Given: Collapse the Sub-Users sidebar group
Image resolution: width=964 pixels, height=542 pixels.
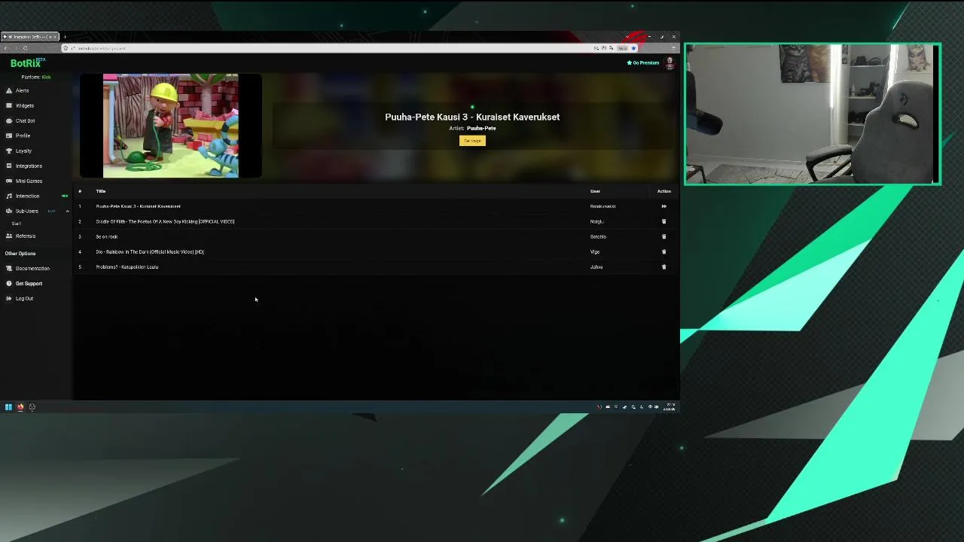Looking at the screenshot, I should 67,211.
